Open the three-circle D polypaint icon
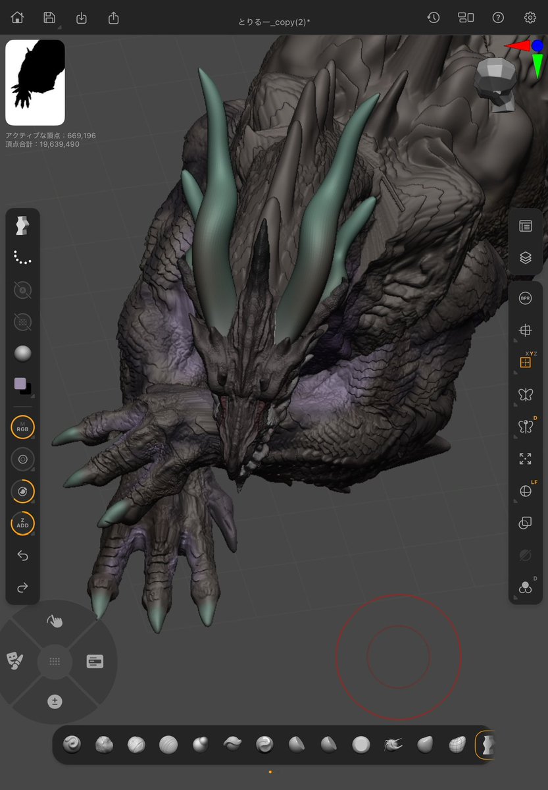This screenshot has height=790, width=548. [525, 588]
